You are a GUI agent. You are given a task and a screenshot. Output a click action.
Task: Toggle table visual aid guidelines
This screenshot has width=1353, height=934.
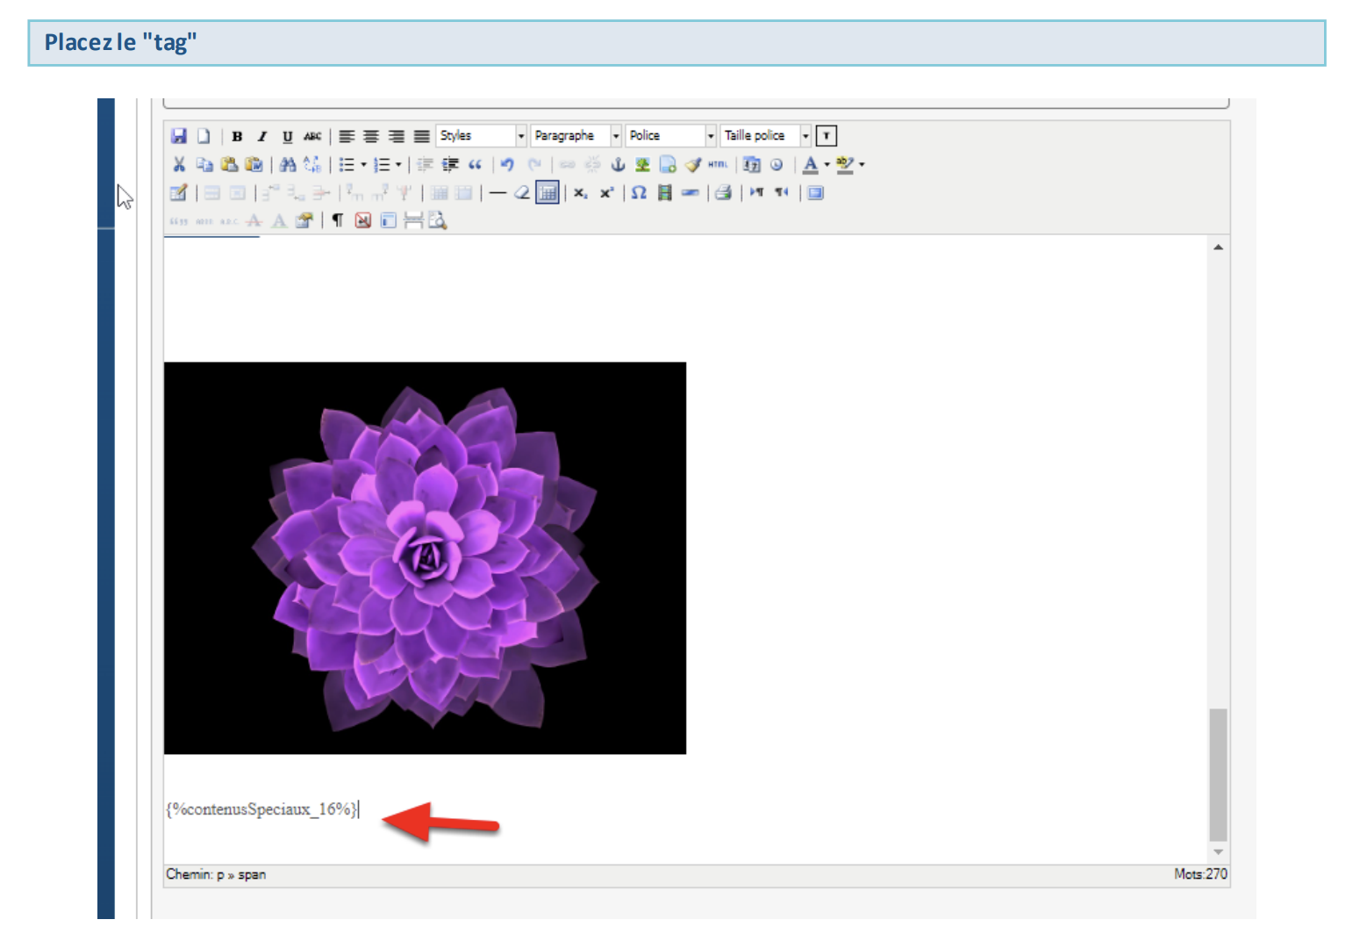tap(547, 192)
